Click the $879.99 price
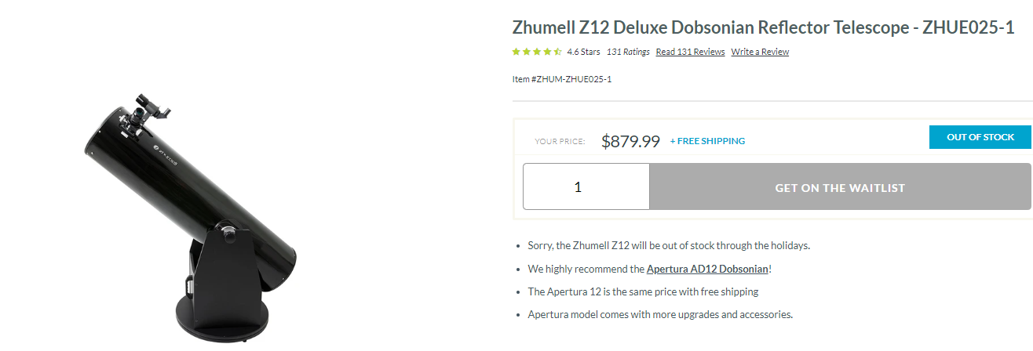 pyautogui.click(x=630, y=141)
